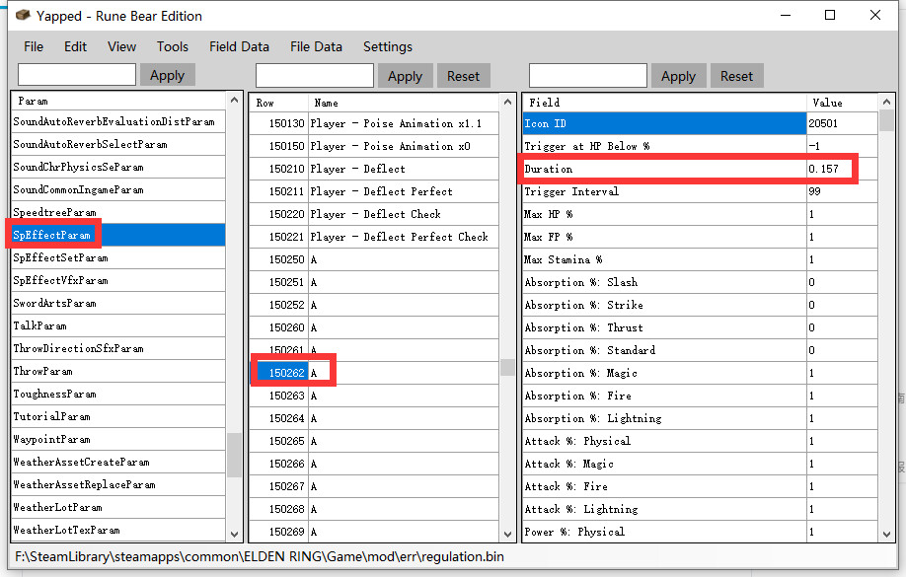The height and width of the screenshot is (577, 906).
Task: Focus the Param search input field
Action: tap(77, 75)
